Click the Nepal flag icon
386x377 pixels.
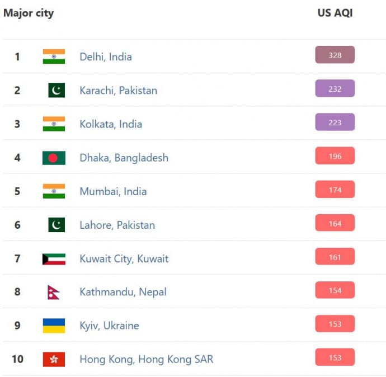click(54, 292)
